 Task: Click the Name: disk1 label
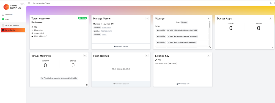[x=161, y=30]
